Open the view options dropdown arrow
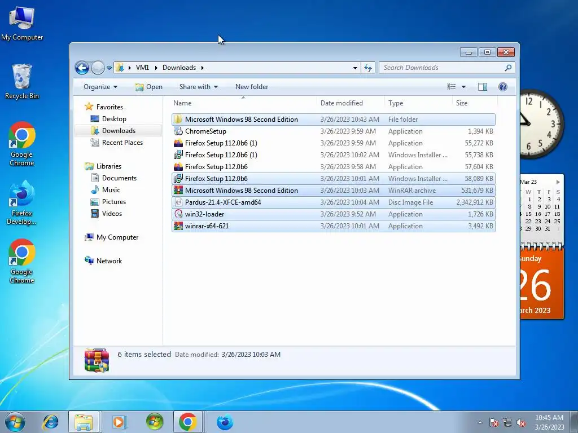The width and height of the screenshot is (578, 433). click(x=464, y=87)
